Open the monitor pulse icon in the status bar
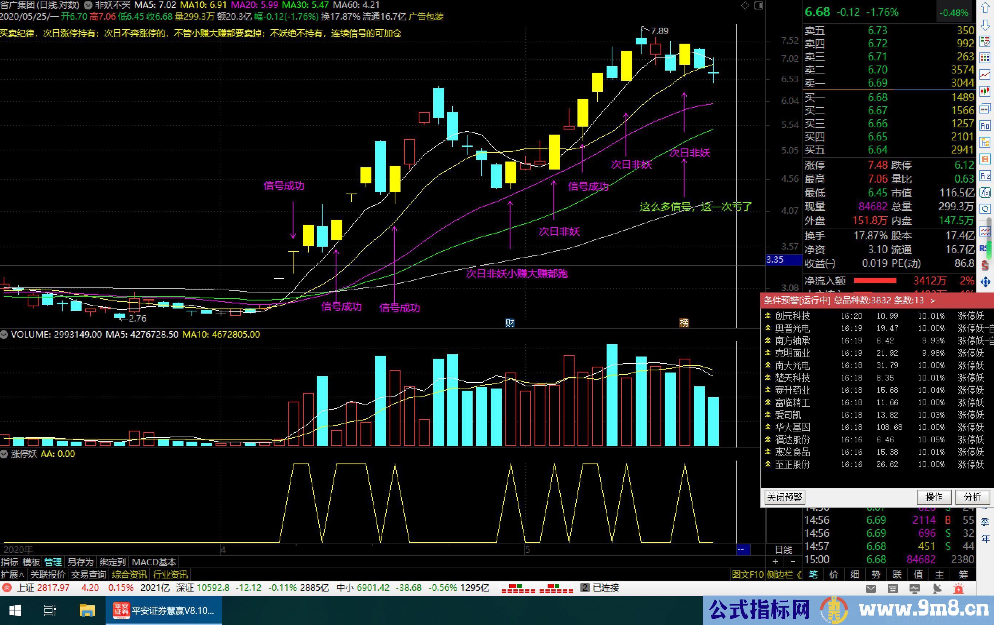 [x=914, y=589]
